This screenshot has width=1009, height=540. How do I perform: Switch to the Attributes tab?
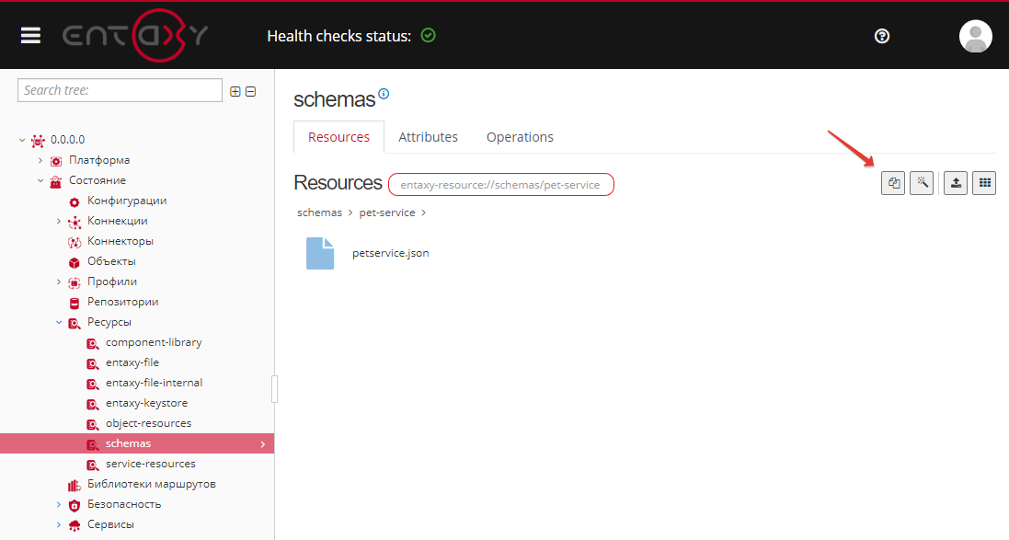(428, 137)
